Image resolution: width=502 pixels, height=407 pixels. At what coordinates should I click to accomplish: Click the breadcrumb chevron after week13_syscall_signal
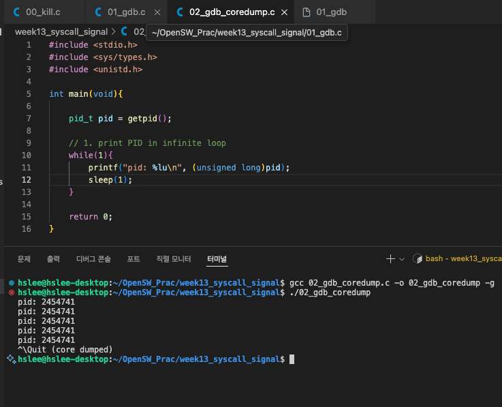tap(114, 32)
